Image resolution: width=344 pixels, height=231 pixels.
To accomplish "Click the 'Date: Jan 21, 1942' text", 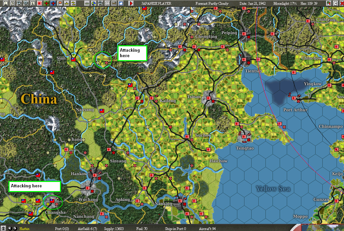I will point(253,3).
